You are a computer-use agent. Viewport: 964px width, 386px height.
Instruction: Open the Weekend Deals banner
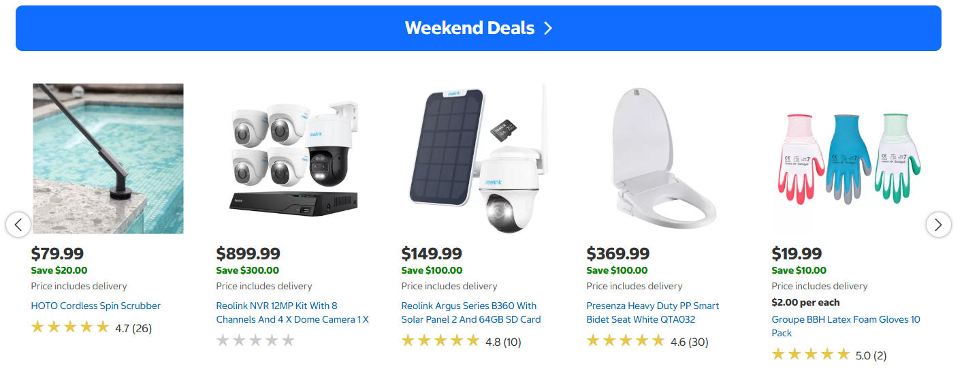(x=478, y=28)
